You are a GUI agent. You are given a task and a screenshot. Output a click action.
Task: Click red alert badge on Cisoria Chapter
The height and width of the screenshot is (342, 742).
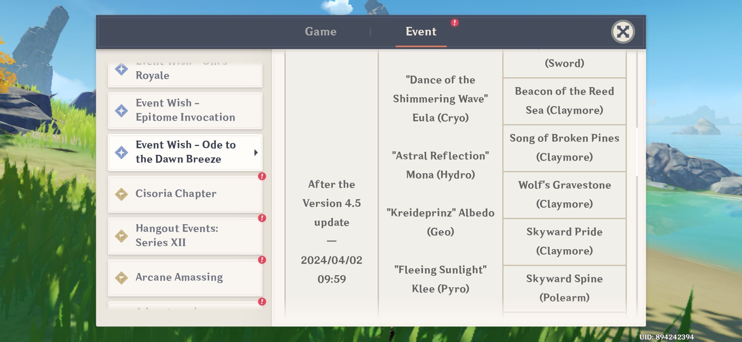[262, 176]
